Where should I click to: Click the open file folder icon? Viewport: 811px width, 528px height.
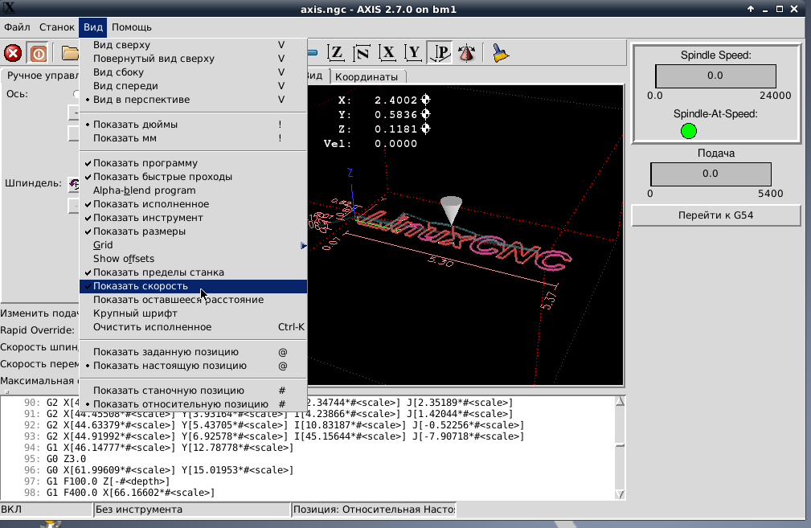coord(70,53)
